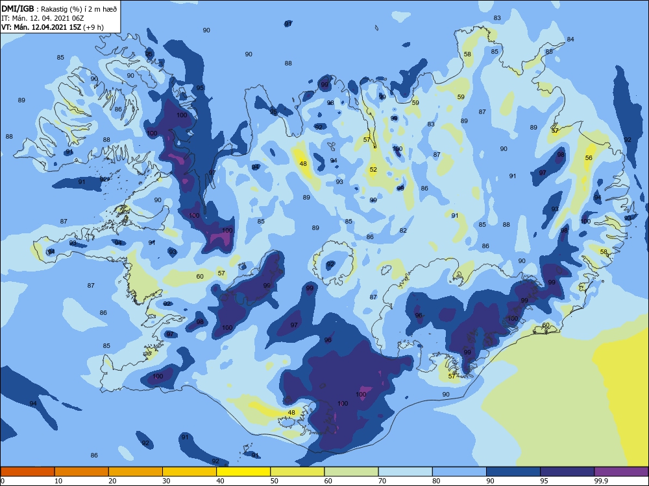Select the light orange 20–30 legend swatch

coord(136,472)
